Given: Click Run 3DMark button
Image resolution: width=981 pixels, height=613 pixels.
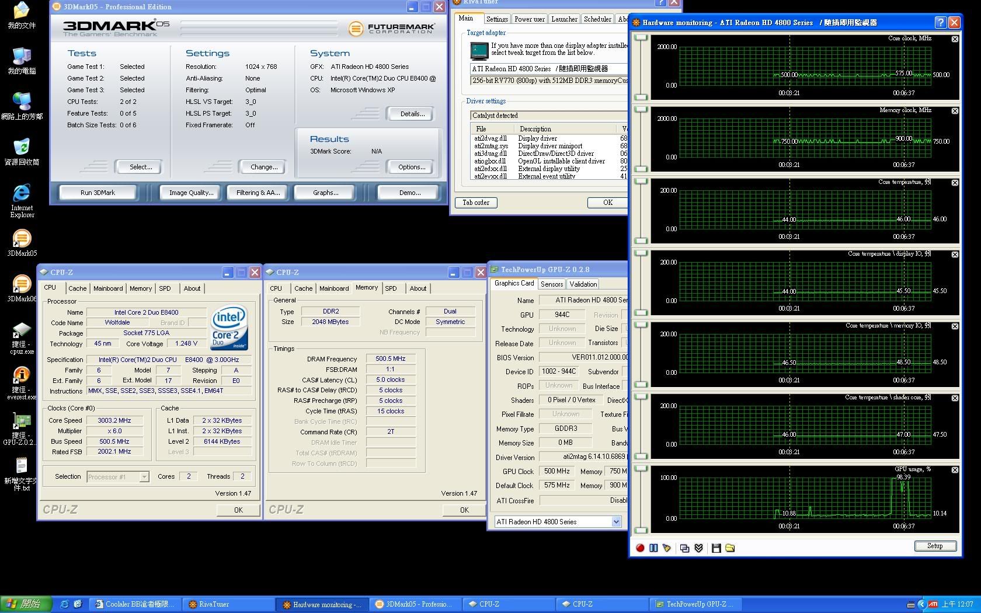Looking at the screenshot, I should click(x=98, y=193).
